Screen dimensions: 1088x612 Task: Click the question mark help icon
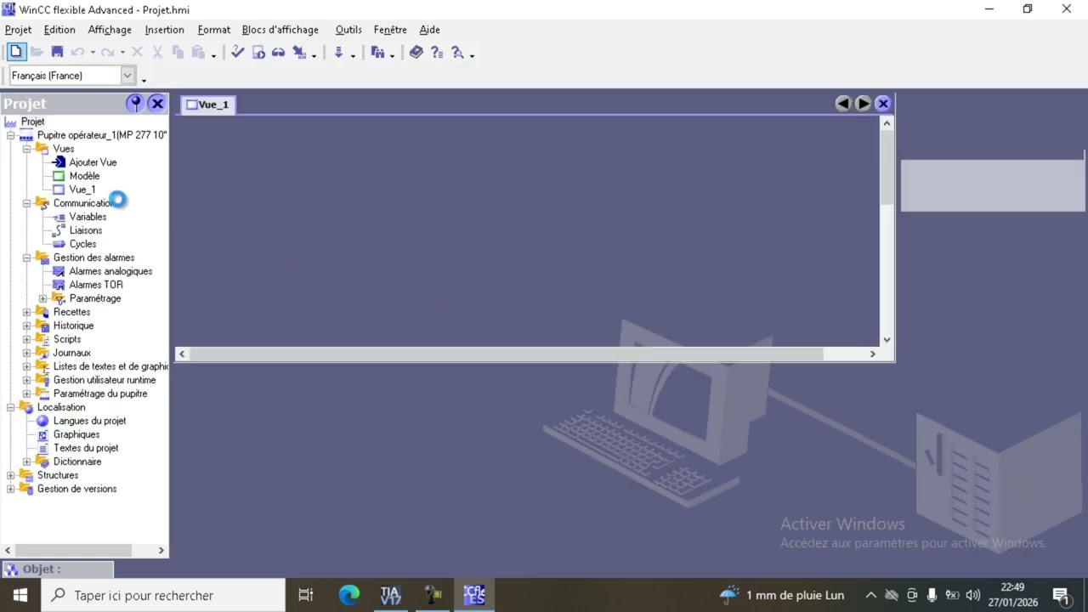pyautogui.click(x=437, y=52)
